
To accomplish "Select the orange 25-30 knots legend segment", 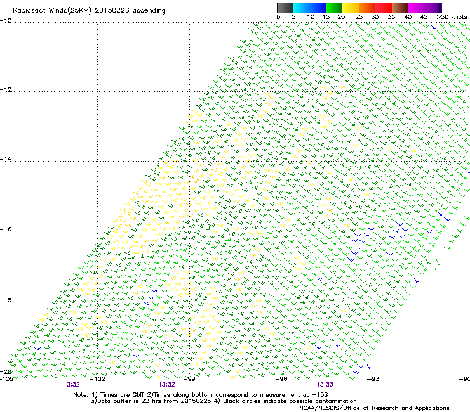I will [x=367, y=8].
